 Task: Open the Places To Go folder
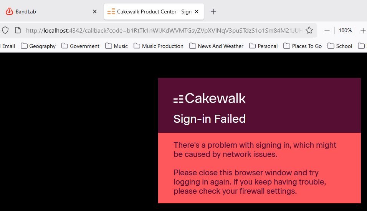pos(303,46)
